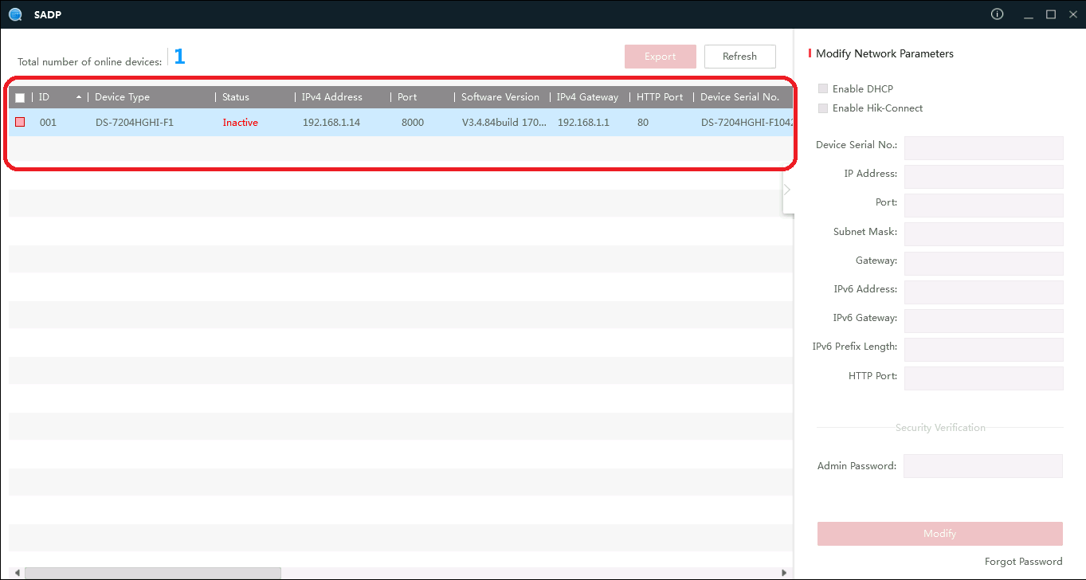Viewport: 1086px width, 580px height.
Task: Open the info icon in title bar
Action: coord(997,14)
